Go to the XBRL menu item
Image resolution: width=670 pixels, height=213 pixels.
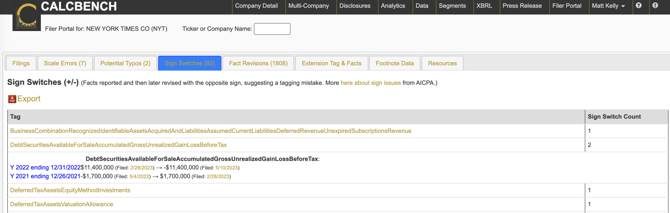click(x=484, y=6)
